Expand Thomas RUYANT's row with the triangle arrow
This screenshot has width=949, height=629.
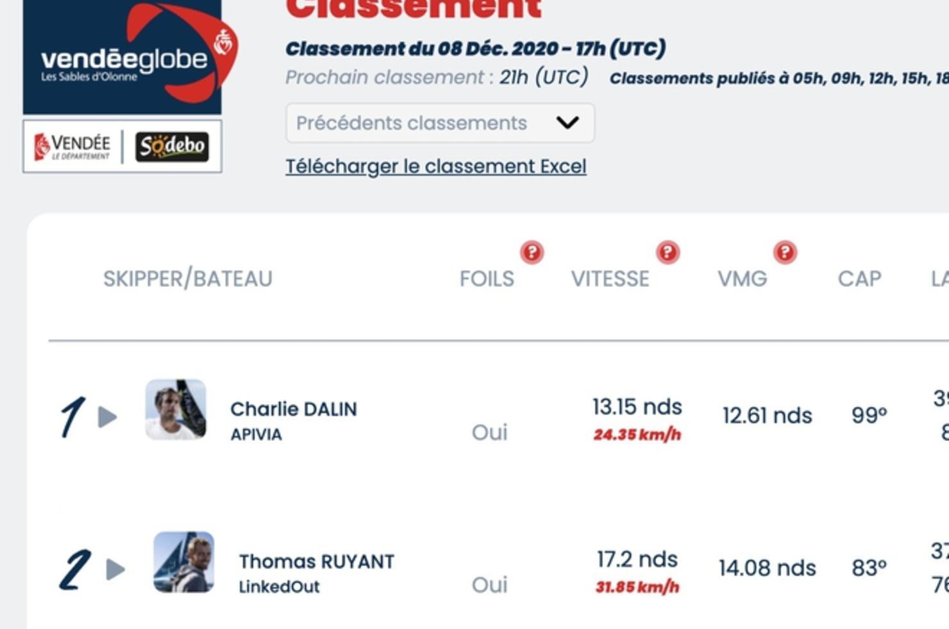click(115, 569)
